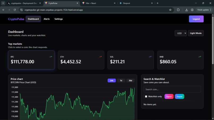Open the Settings navigation item
214x120 pixels.
[x=59, y=19]
